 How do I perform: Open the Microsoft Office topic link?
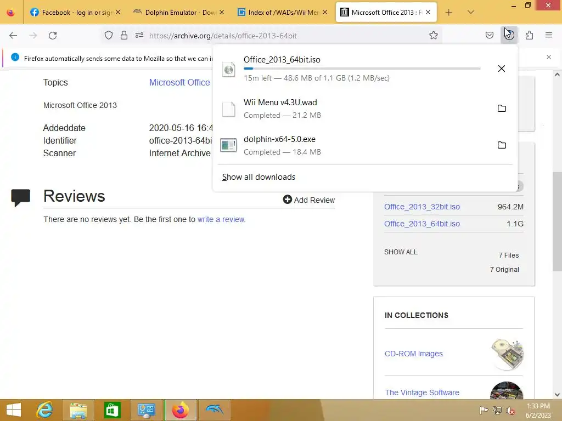tap(179, 82)
